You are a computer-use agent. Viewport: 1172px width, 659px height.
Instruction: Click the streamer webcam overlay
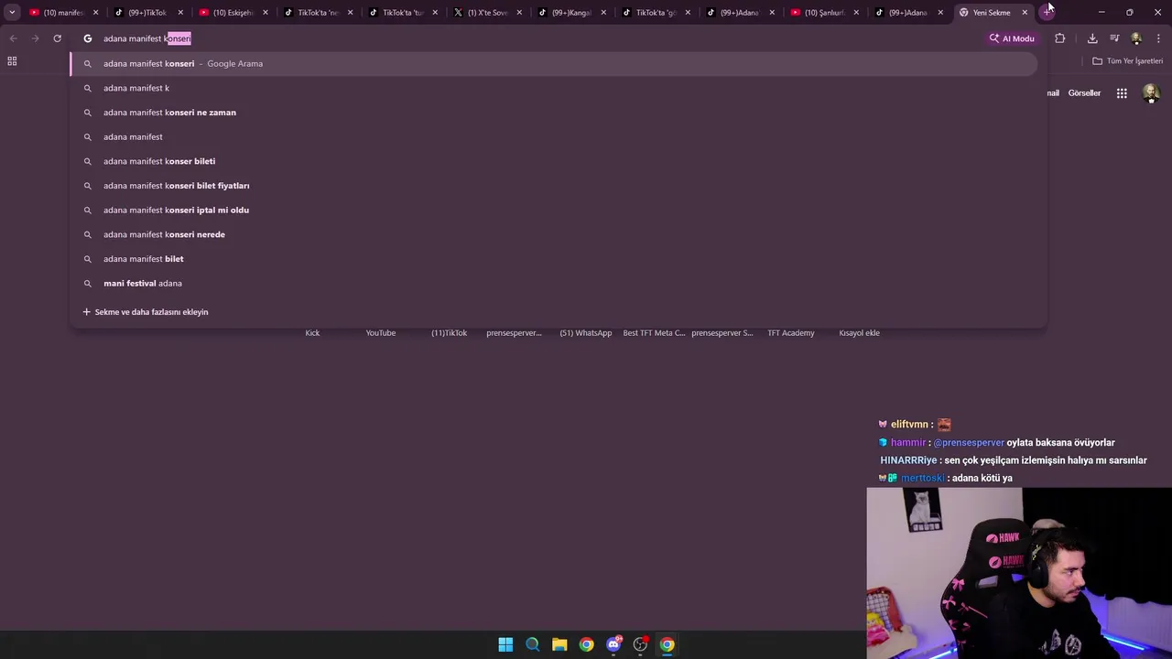(1019, 573)
